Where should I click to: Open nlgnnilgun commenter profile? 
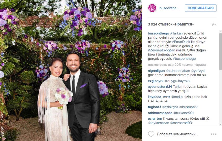pos(156,71)
